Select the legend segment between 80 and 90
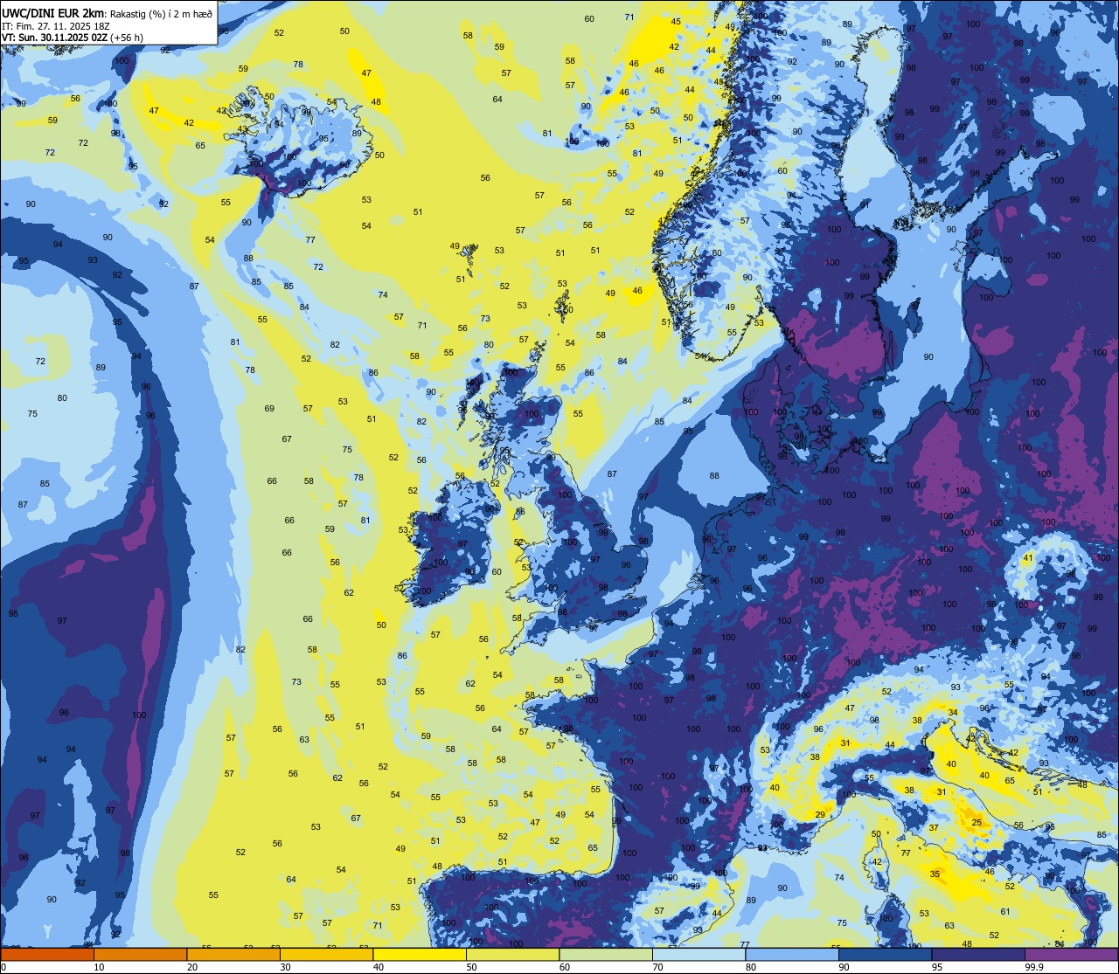The height and width of the screenshot is (974, 1119). click(792, 954)
